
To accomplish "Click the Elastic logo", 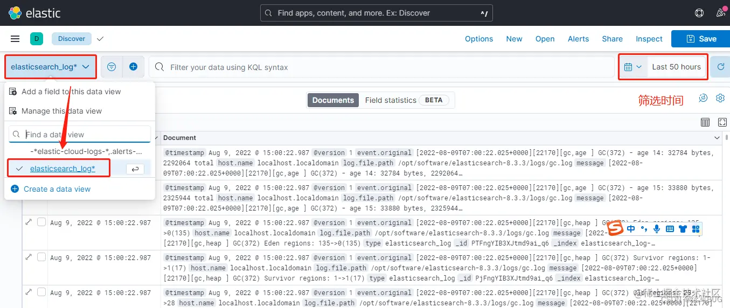I will point(35,13).
